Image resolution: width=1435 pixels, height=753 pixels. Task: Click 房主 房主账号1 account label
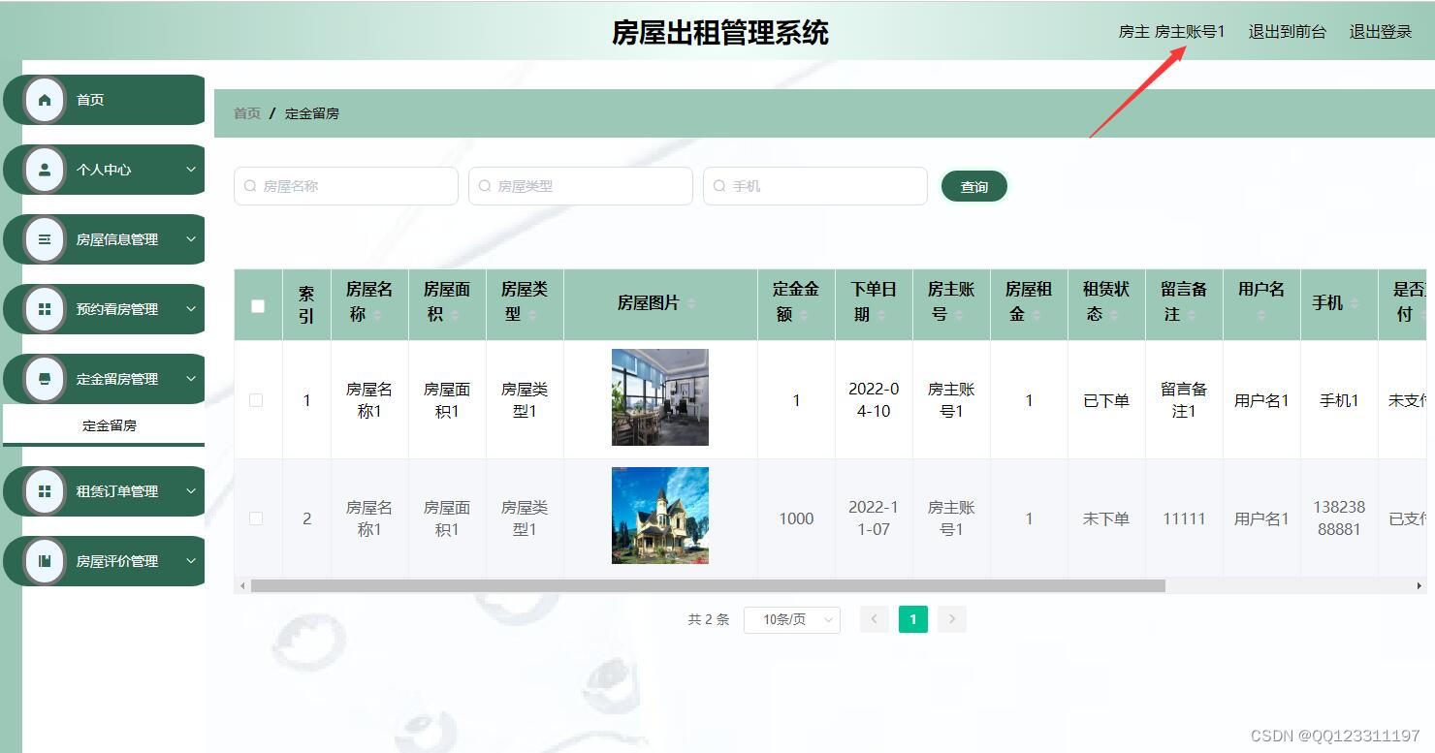1171,32
